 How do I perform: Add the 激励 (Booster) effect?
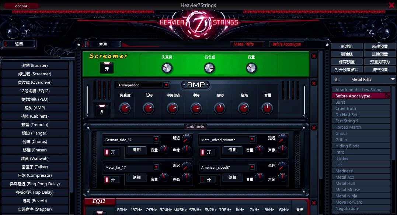coord(35,66)
